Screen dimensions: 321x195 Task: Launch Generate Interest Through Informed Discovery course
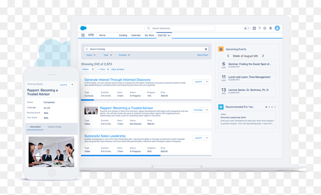point(198,82)
